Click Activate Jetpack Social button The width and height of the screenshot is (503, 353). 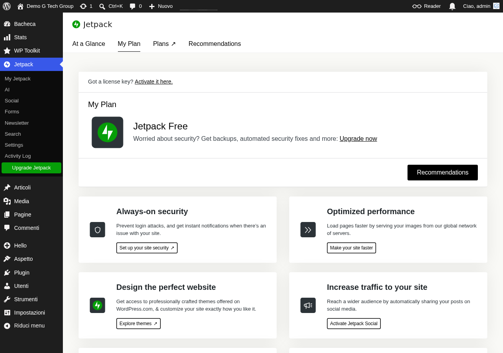tap(354, 324)
